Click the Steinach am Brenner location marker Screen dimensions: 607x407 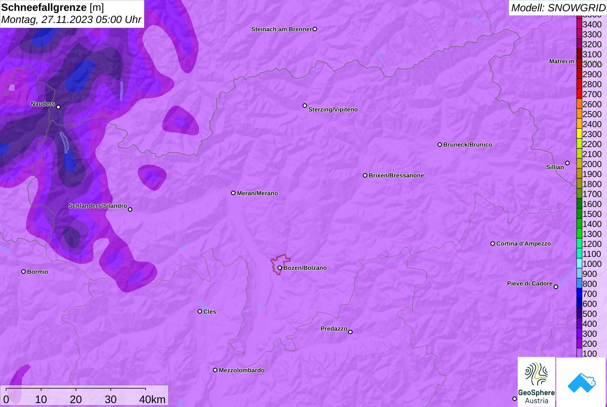pos(315,29)
